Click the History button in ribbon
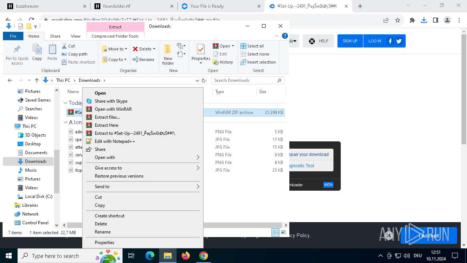 [x=223, y=62]
